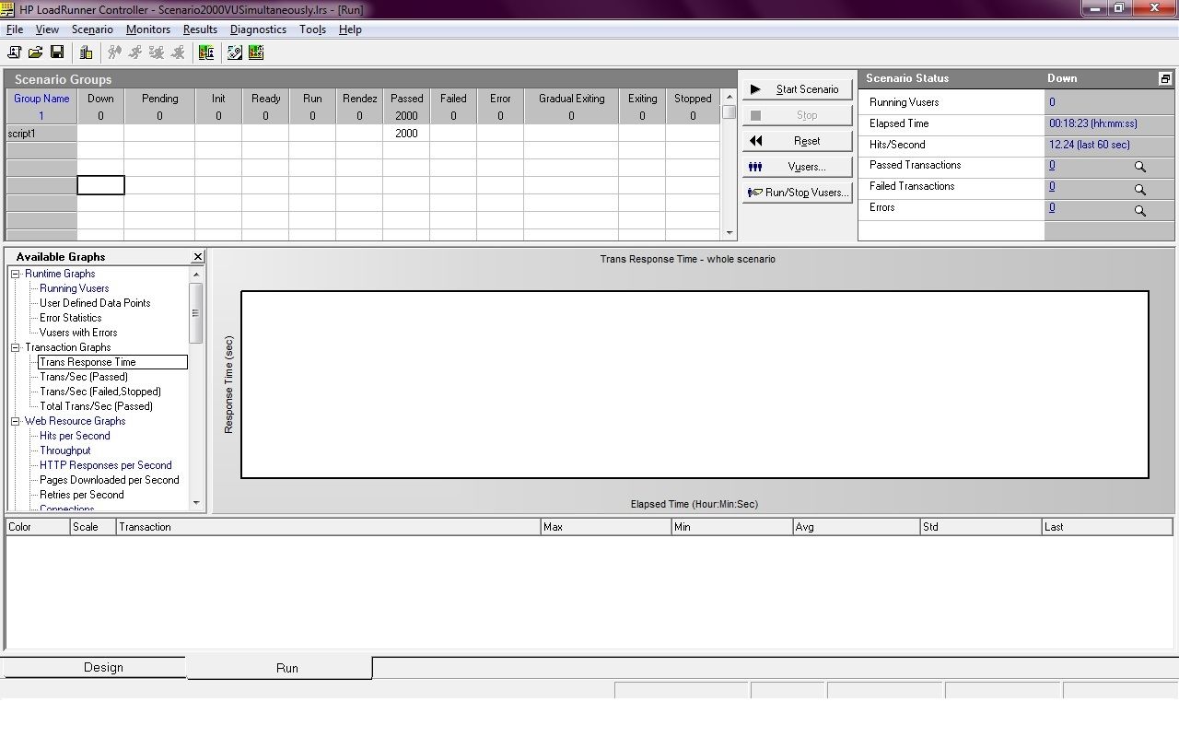Select Error Statistics graph
The height and width of the screenshot is (737, 1179).
(70, 318)
